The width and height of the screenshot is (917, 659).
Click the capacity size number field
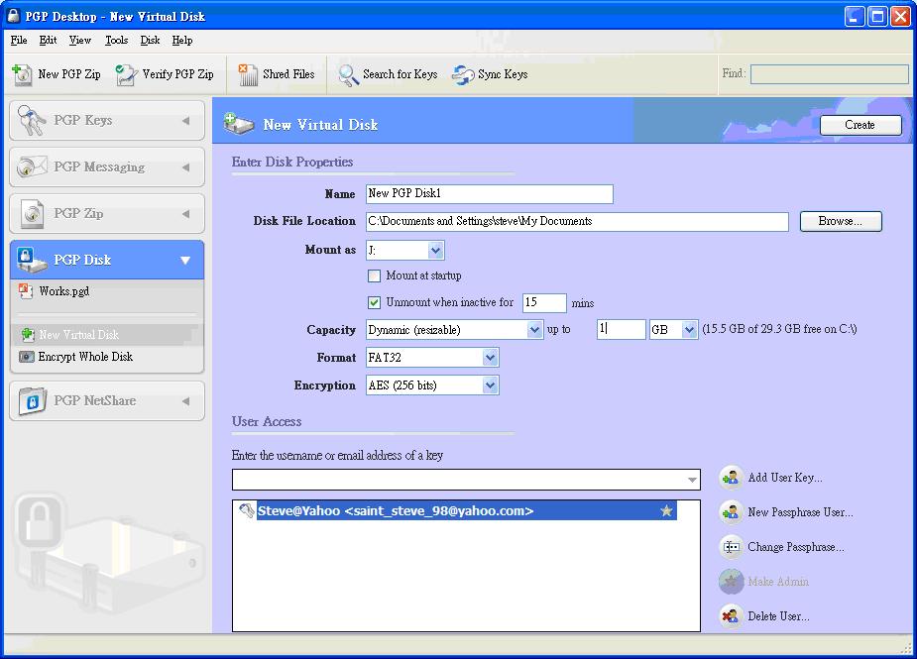click(621, 329)
